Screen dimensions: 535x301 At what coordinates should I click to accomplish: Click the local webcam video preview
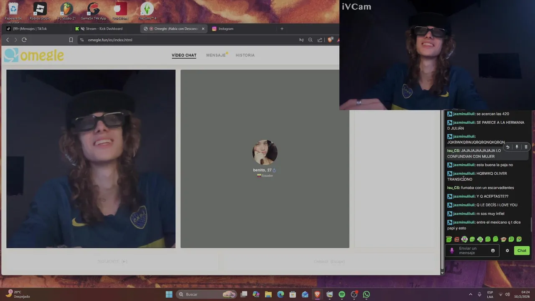click(91, 159)
